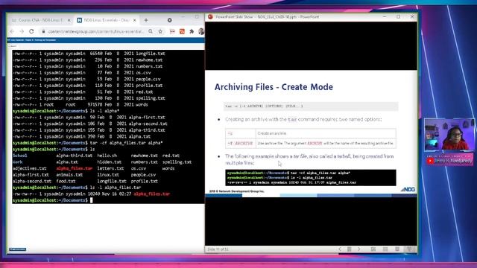
Task: Select the NDG Linux Essentials tab
Action: click(x=107, y=20)
